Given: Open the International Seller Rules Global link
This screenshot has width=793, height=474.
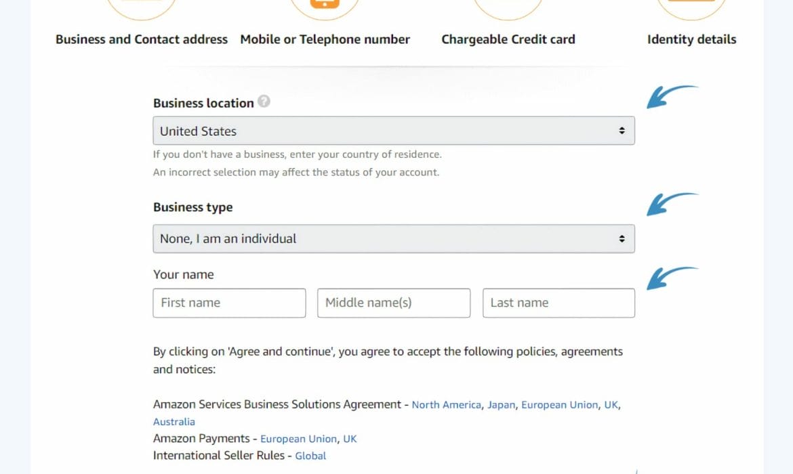Looking at the screenshot, I should coord(310,456).
